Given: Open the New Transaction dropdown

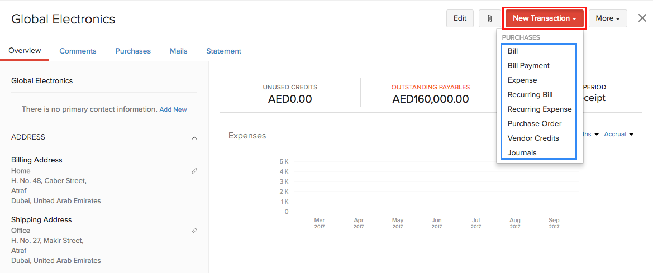Looking at the screenshot, I should pos(545,18).
